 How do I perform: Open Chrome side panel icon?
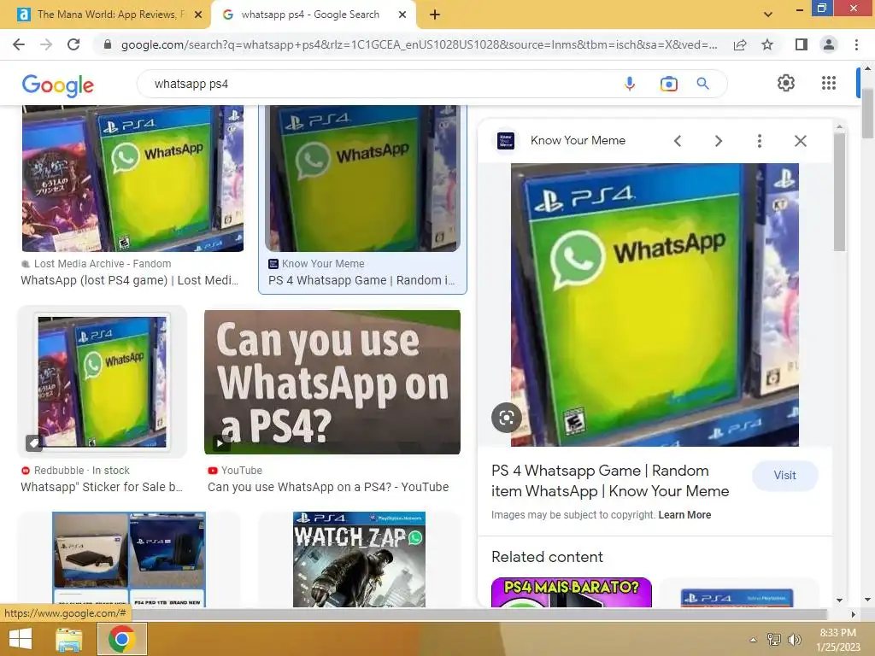coord(802,44)
